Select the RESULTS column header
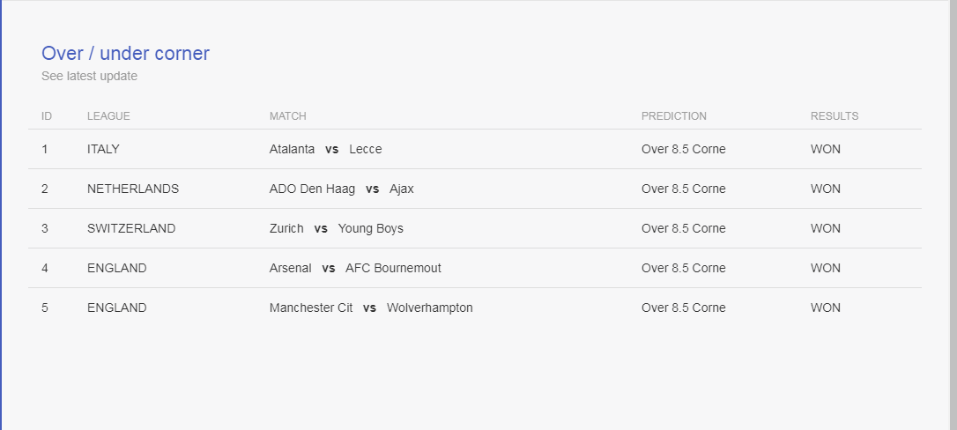This screenshot has width=957, height=430. (835, 116)
